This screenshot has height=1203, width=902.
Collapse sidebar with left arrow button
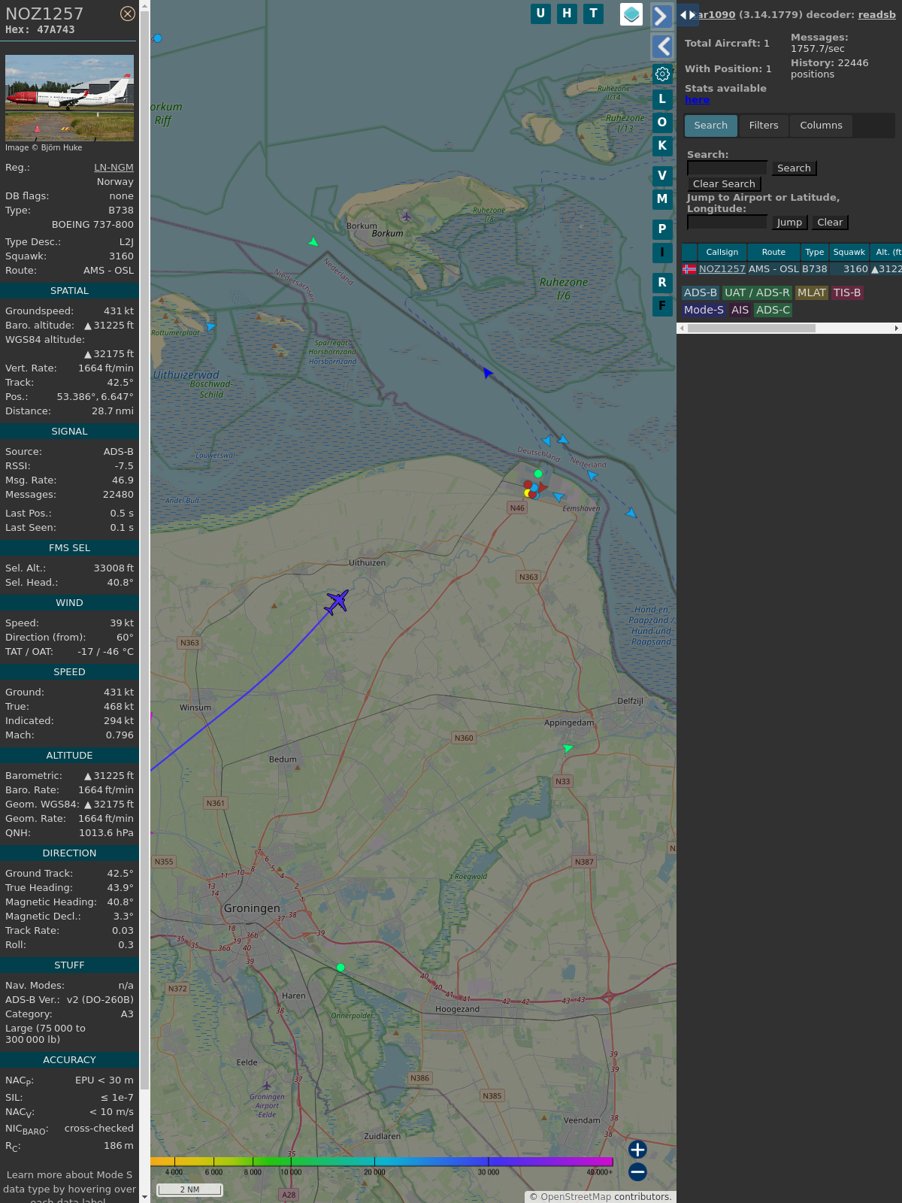(661, 47)
